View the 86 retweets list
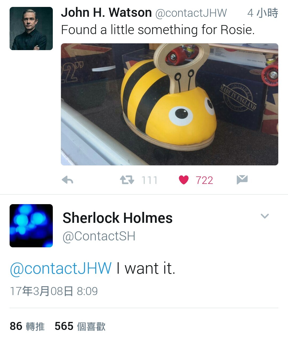 point(27,326)
